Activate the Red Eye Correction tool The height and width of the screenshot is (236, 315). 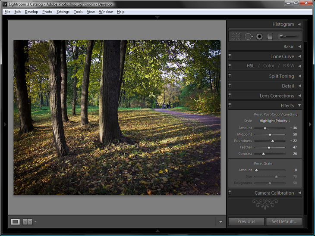(x=259, y=37)
